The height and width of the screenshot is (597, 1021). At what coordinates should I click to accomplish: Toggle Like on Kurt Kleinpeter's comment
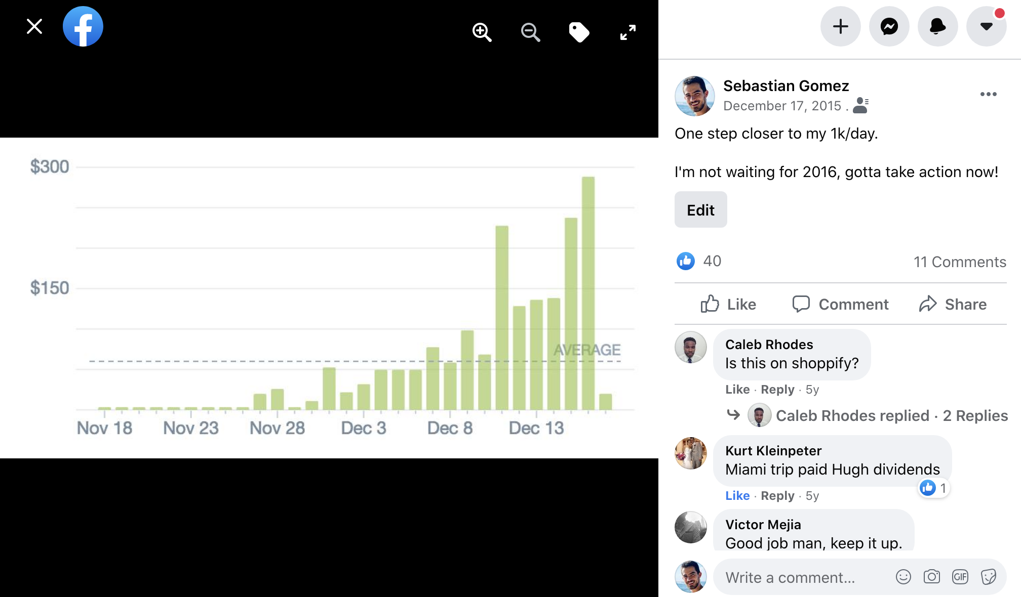pyautogui.click(x=737, y=495)
